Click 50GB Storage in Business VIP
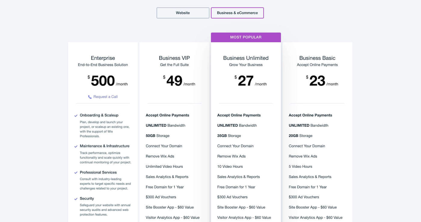421x222 pixels. (x=158, y=136)
